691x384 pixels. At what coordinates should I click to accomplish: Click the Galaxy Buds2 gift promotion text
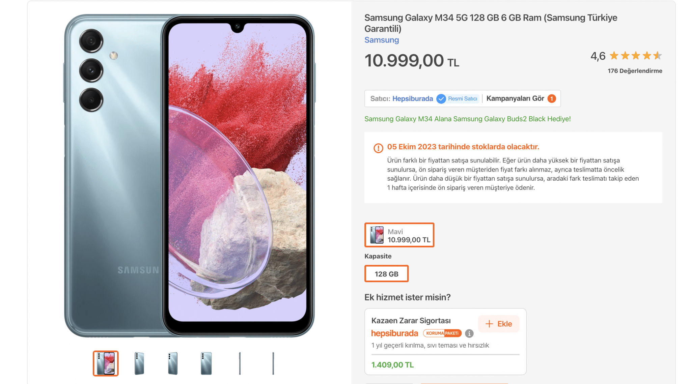(467, 119)
